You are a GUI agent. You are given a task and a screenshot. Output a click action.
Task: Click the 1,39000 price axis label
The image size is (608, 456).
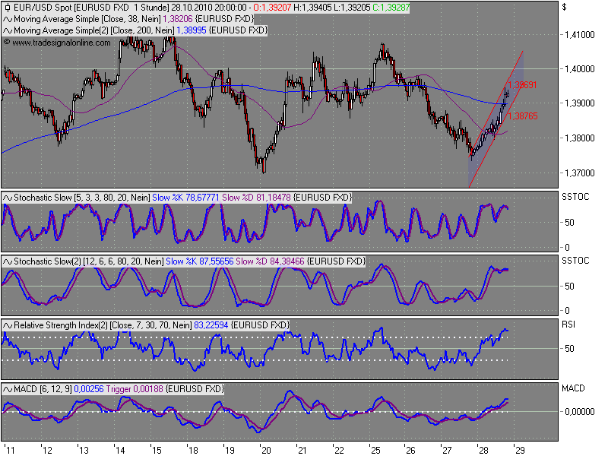click(580, 103)
